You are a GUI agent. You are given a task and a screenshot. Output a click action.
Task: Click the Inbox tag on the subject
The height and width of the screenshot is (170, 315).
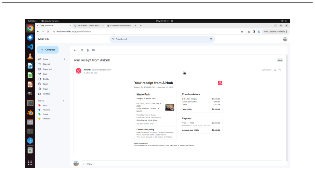(280, 60)
